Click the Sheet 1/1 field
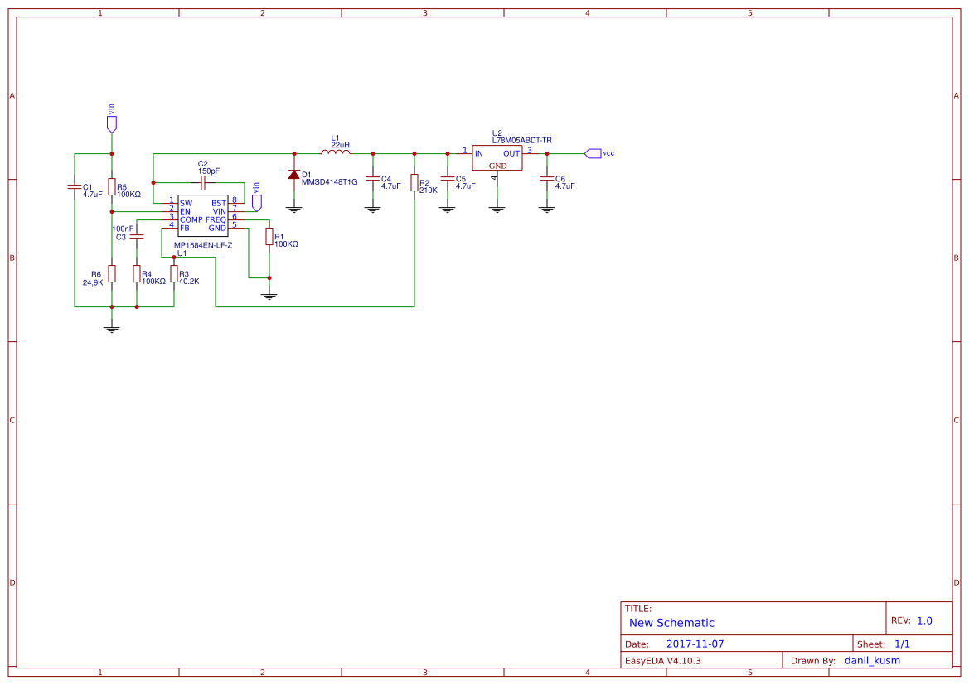This screenshot has height=685, width=969. point(901,643)
